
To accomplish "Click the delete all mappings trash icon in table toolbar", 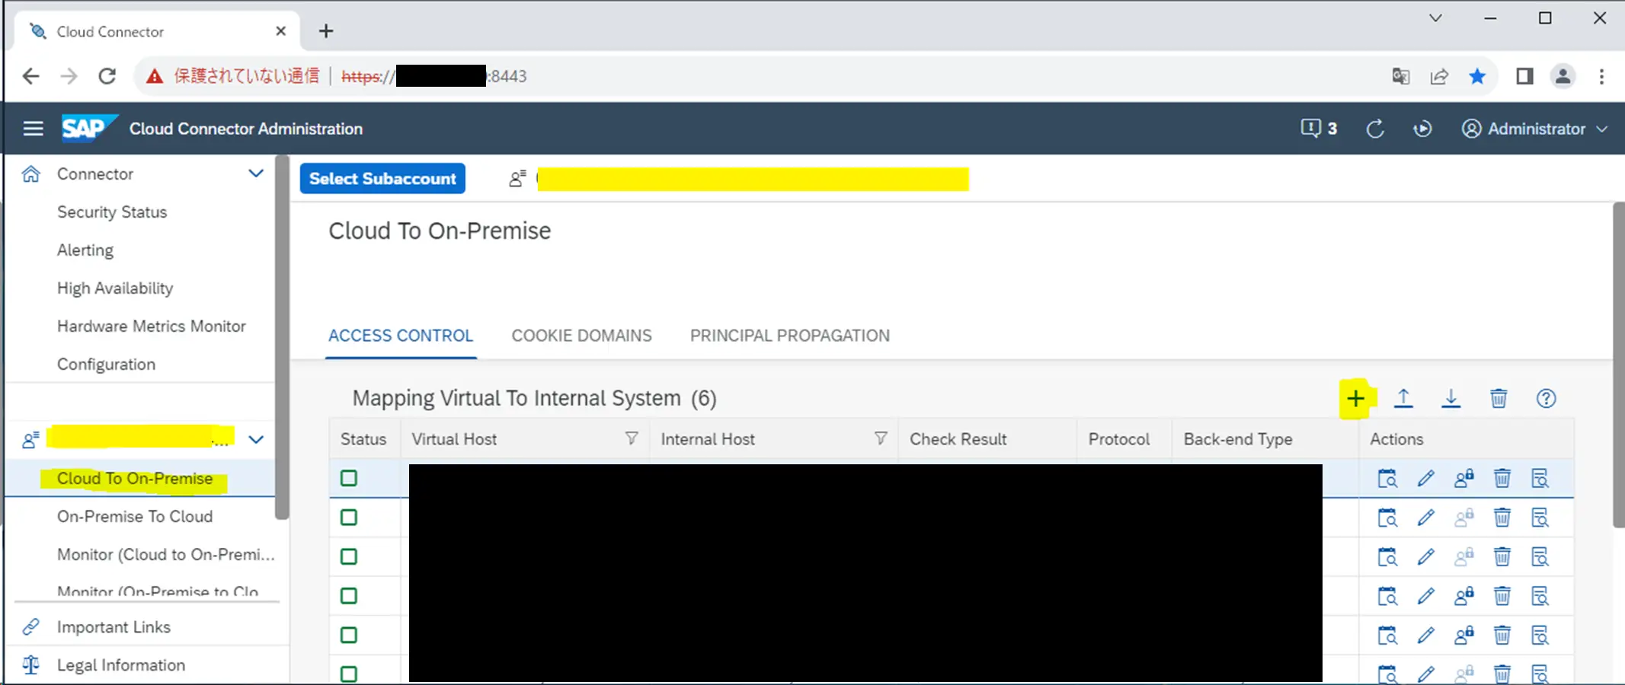I will click(x=1499, y=398).
